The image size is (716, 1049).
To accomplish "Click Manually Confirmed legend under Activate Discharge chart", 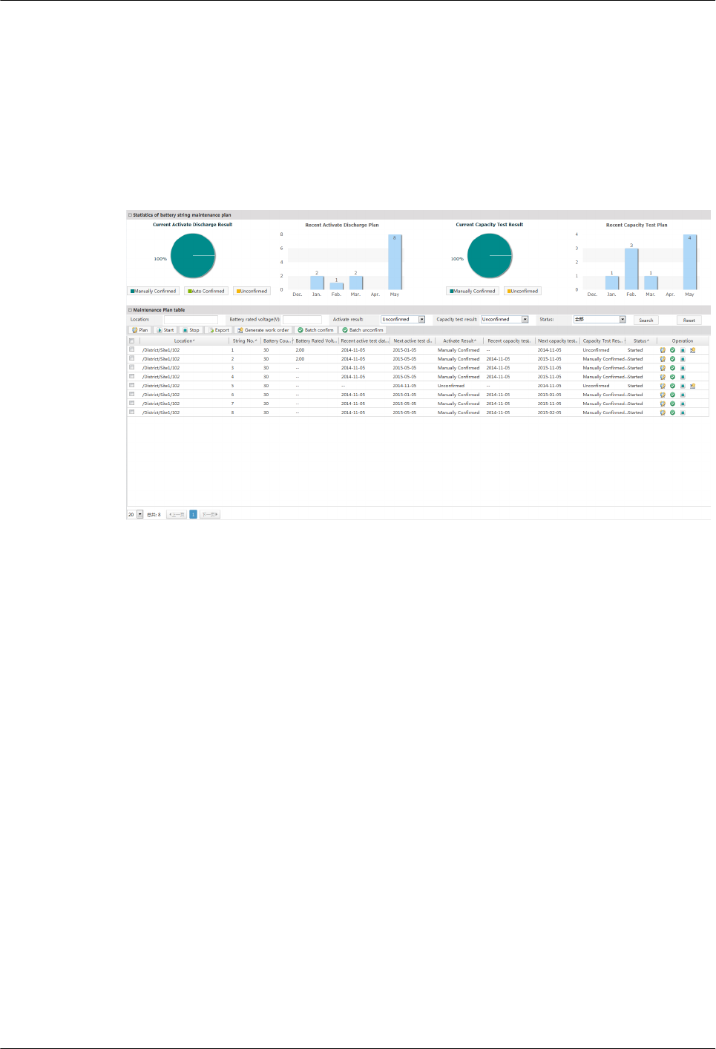I will coord(154,291).
